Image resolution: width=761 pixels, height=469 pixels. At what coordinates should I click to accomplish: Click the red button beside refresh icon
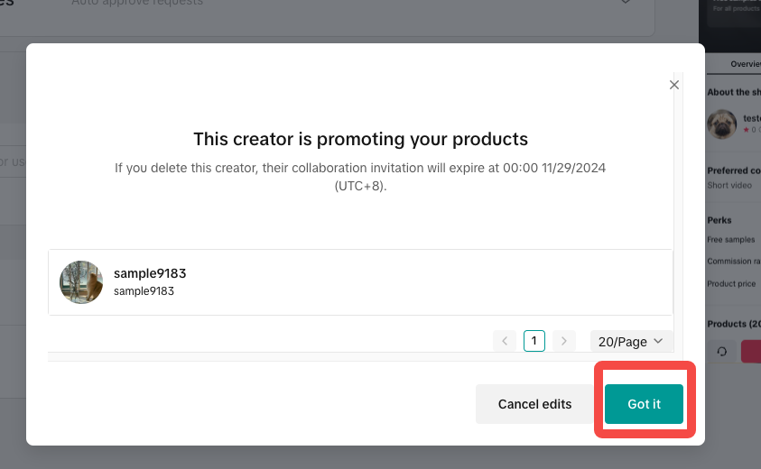pyautogui.click(x=751, y=352)
